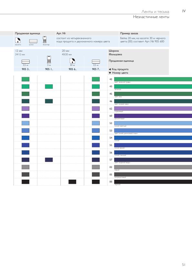Screen dimensions: 192x272
Task: Click the cassette icon in the legend
Action: pos(18,40)
